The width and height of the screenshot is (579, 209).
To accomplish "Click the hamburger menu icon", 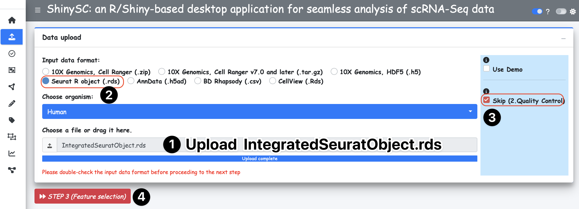I will point(38,10).
